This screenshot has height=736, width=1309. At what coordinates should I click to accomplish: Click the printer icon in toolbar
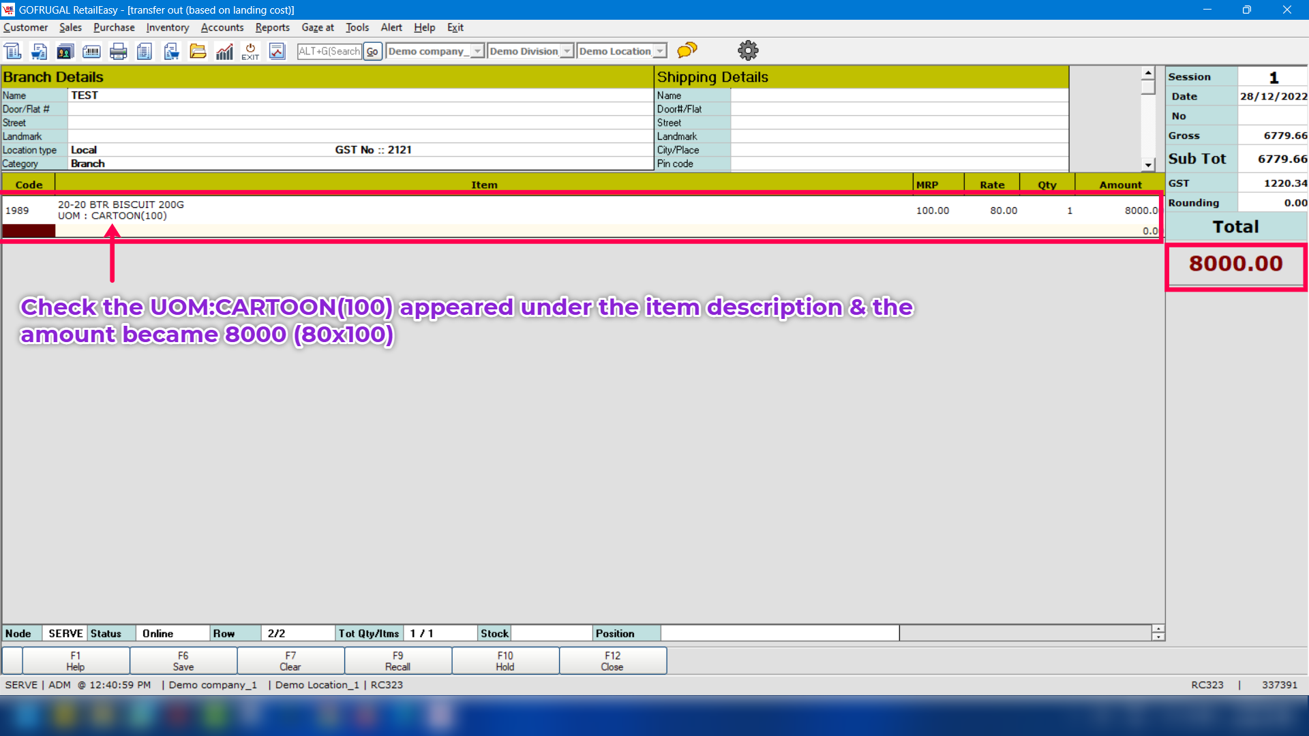[118, 51]
